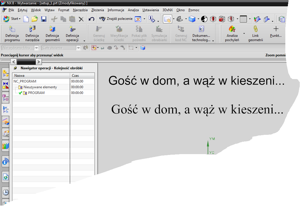
Task: Open the Edytuj menu
Action: 23,10
